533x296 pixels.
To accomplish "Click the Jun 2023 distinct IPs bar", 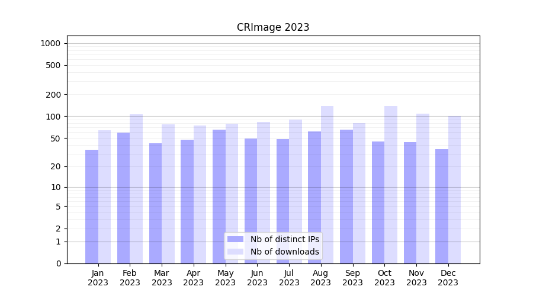I will pyautogui.click(x=251, y=201).
